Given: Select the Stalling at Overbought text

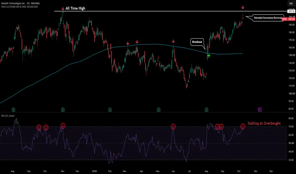Looking at the screenshot, I should tap(264, 123).
